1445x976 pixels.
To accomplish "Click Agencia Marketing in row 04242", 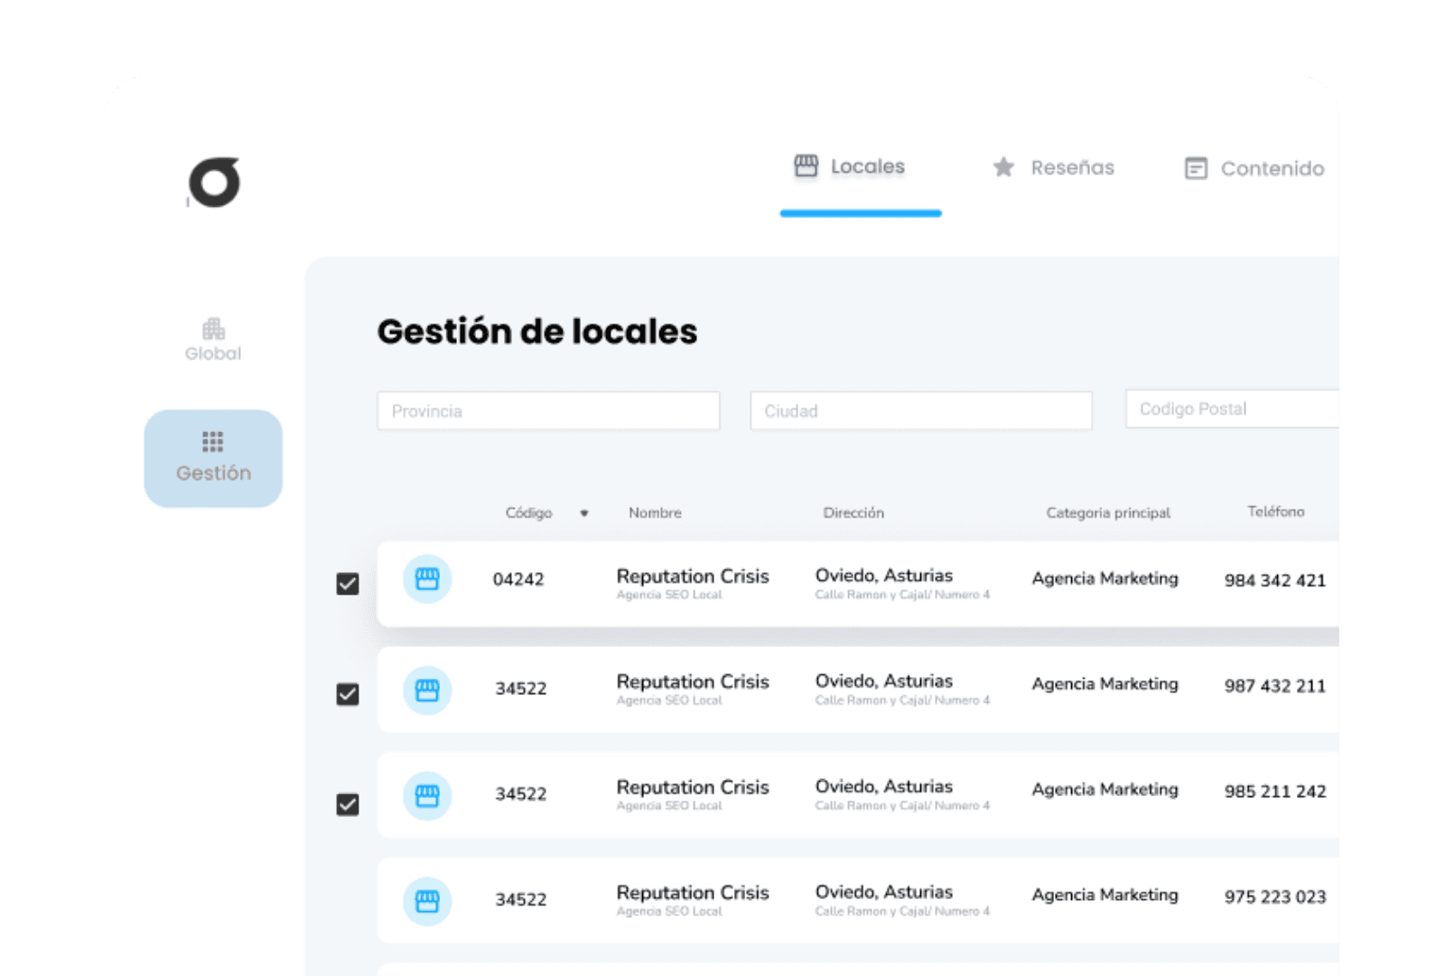I will tap(1105, 578).
